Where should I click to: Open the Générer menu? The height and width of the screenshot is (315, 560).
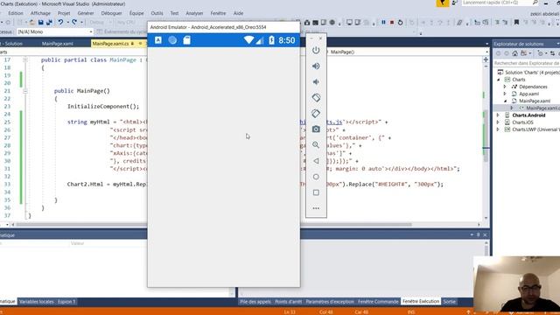pos(86,13)
